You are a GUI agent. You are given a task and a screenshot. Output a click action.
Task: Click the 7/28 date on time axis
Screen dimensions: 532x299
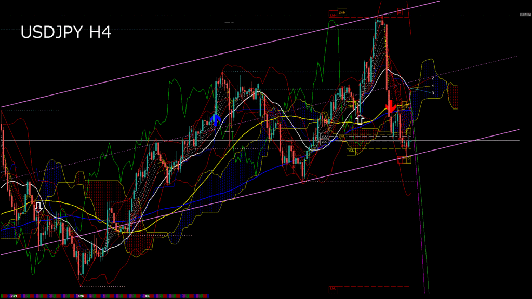coord(81,296)
